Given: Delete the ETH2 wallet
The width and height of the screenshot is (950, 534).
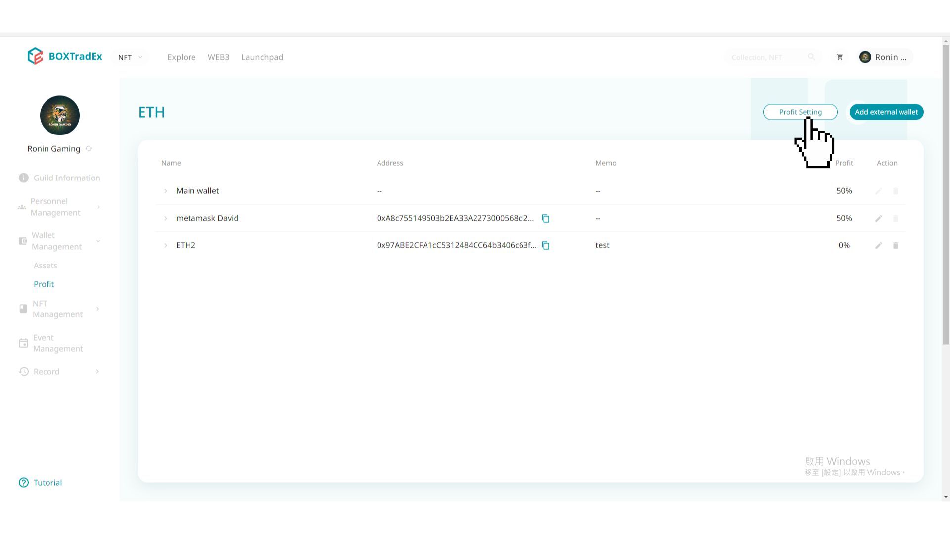Looking at the screenshot, I should click(x=895, y=245).
